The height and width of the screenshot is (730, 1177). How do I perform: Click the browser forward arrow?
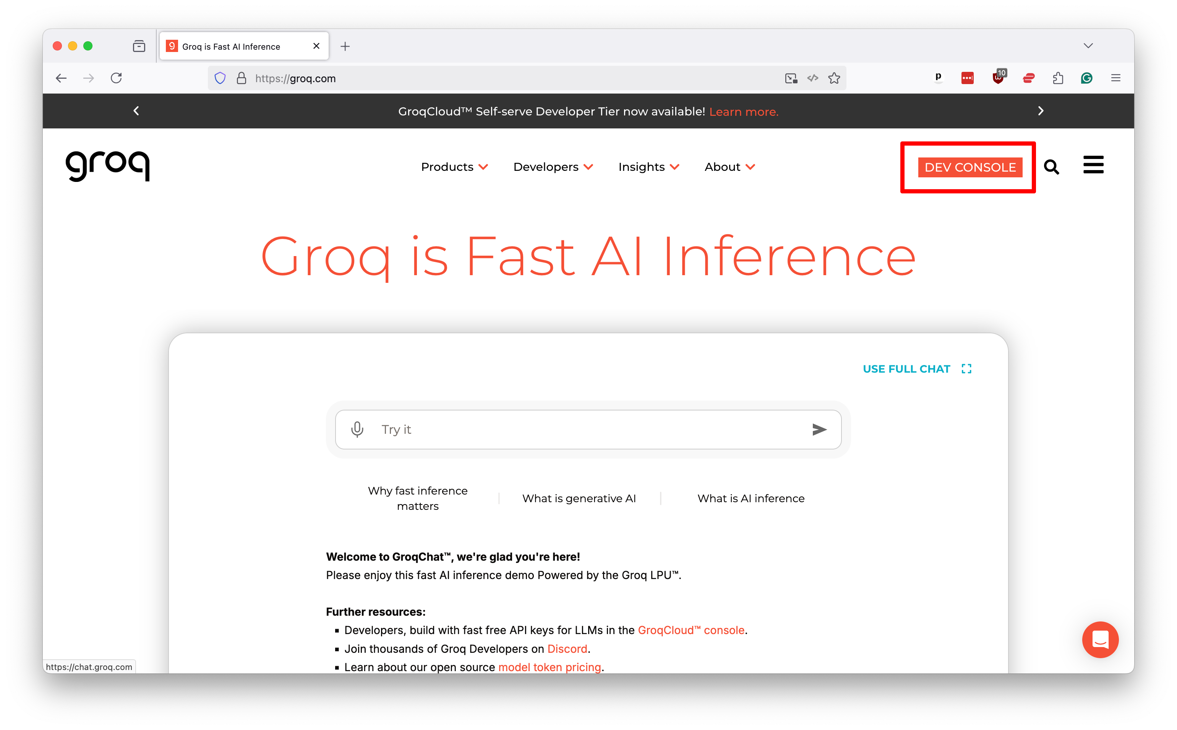click(88, 78)
